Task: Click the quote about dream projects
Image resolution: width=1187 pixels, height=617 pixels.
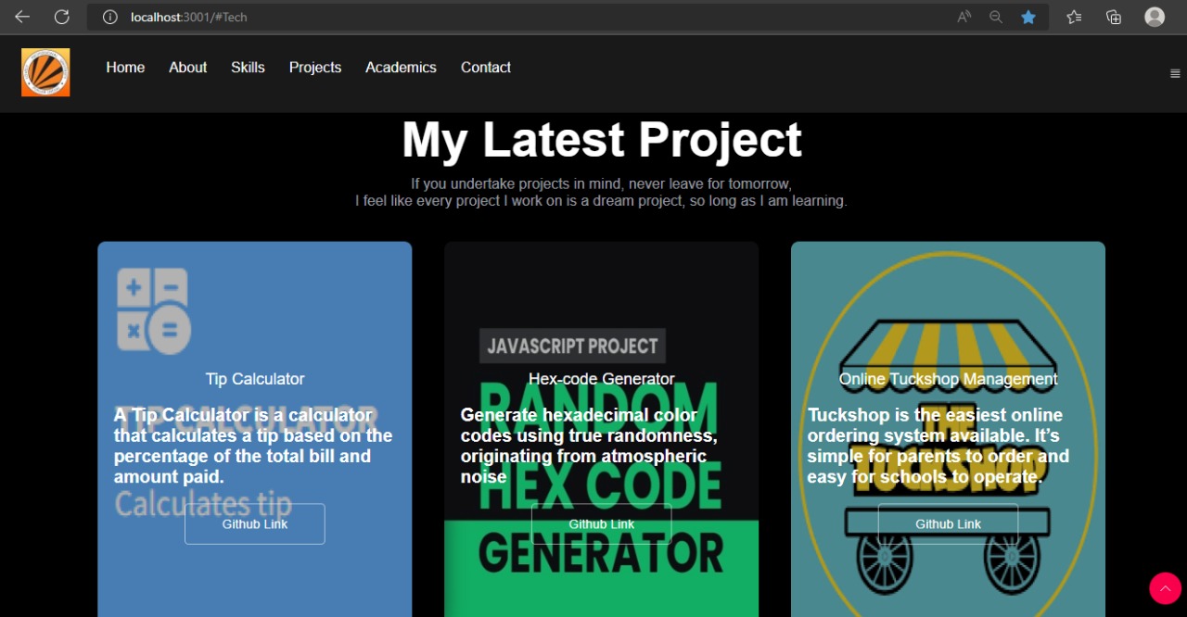Action: (601, 200)
